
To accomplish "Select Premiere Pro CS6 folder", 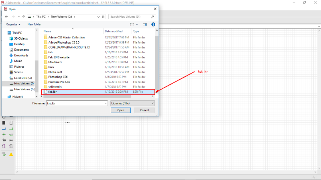I will tap(59, 82).
